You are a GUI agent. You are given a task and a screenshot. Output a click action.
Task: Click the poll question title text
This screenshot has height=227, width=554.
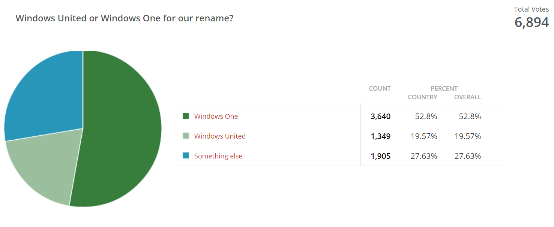125,18
